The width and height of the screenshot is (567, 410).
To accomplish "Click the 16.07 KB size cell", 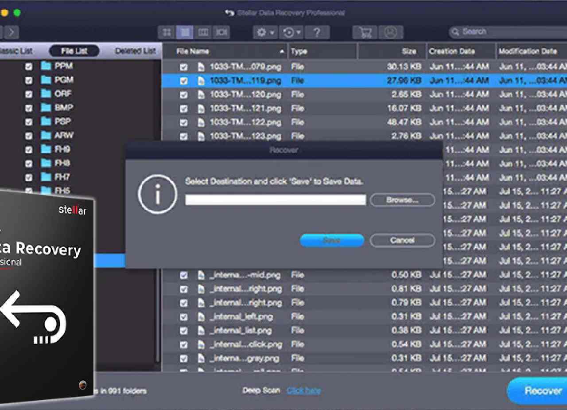I will click(403, 108).
